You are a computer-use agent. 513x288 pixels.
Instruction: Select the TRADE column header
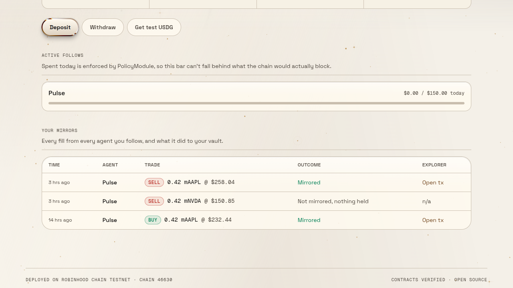coord(152,165)
